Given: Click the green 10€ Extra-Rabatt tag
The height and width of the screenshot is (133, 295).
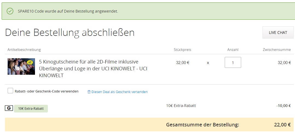Looking at the screenshot, I should point(31,109).
